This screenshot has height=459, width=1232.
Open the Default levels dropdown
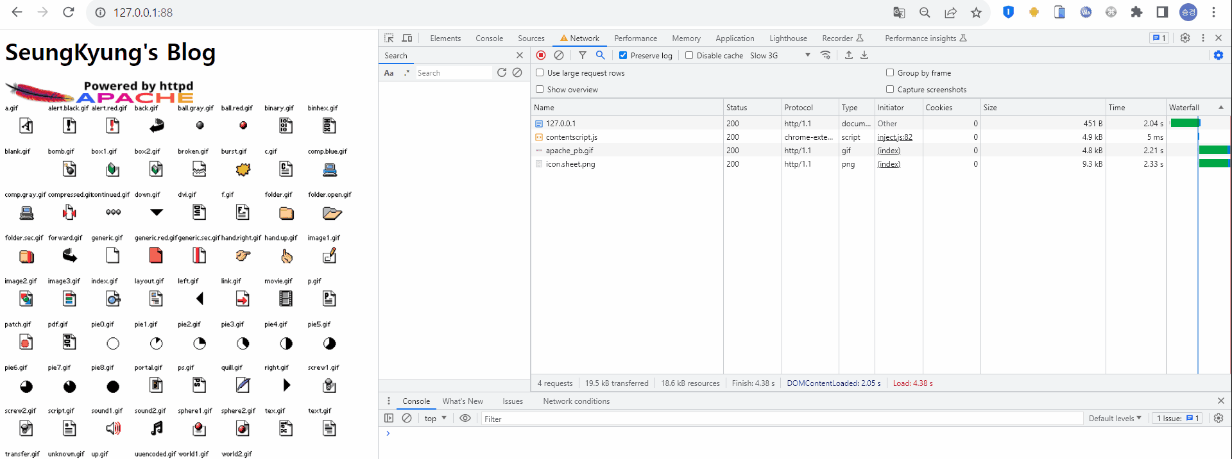coord(1115,418)
